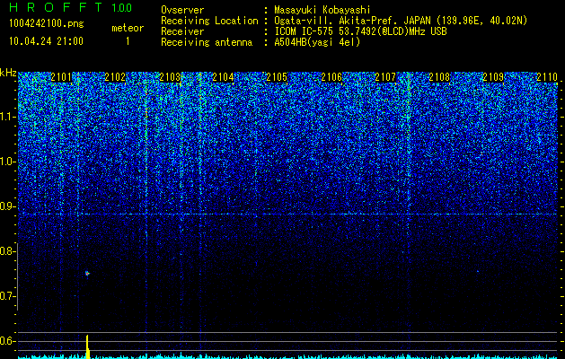Click the 2109 time marker

(493, 77)
